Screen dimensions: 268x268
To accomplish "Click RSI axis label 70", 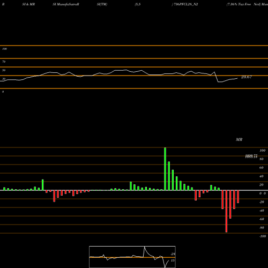I will coord(4,62).
